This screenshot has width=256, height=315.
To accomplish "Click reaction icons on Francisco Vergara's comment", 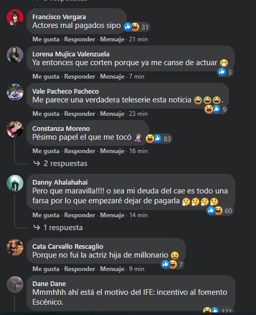I will (137, 27).
